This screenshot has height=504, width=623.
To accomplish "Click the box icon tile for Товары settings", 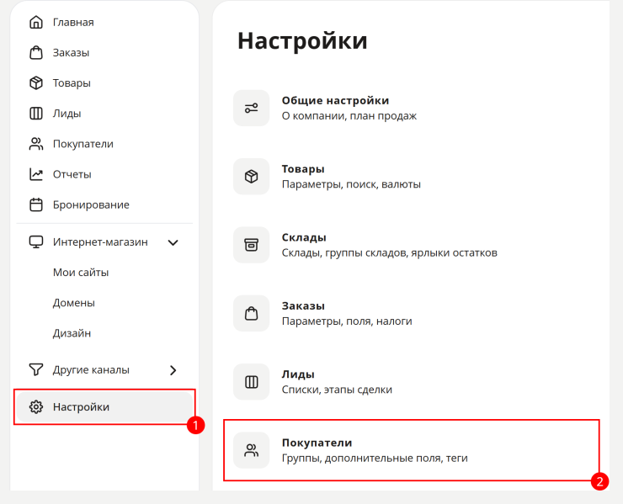I will click(x=251, y=177).
